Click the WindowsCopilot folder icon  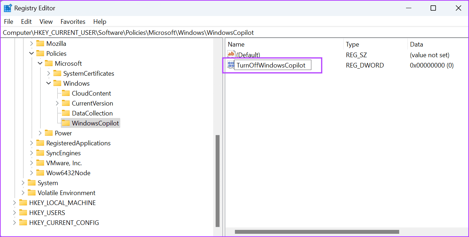coord(66,123)
